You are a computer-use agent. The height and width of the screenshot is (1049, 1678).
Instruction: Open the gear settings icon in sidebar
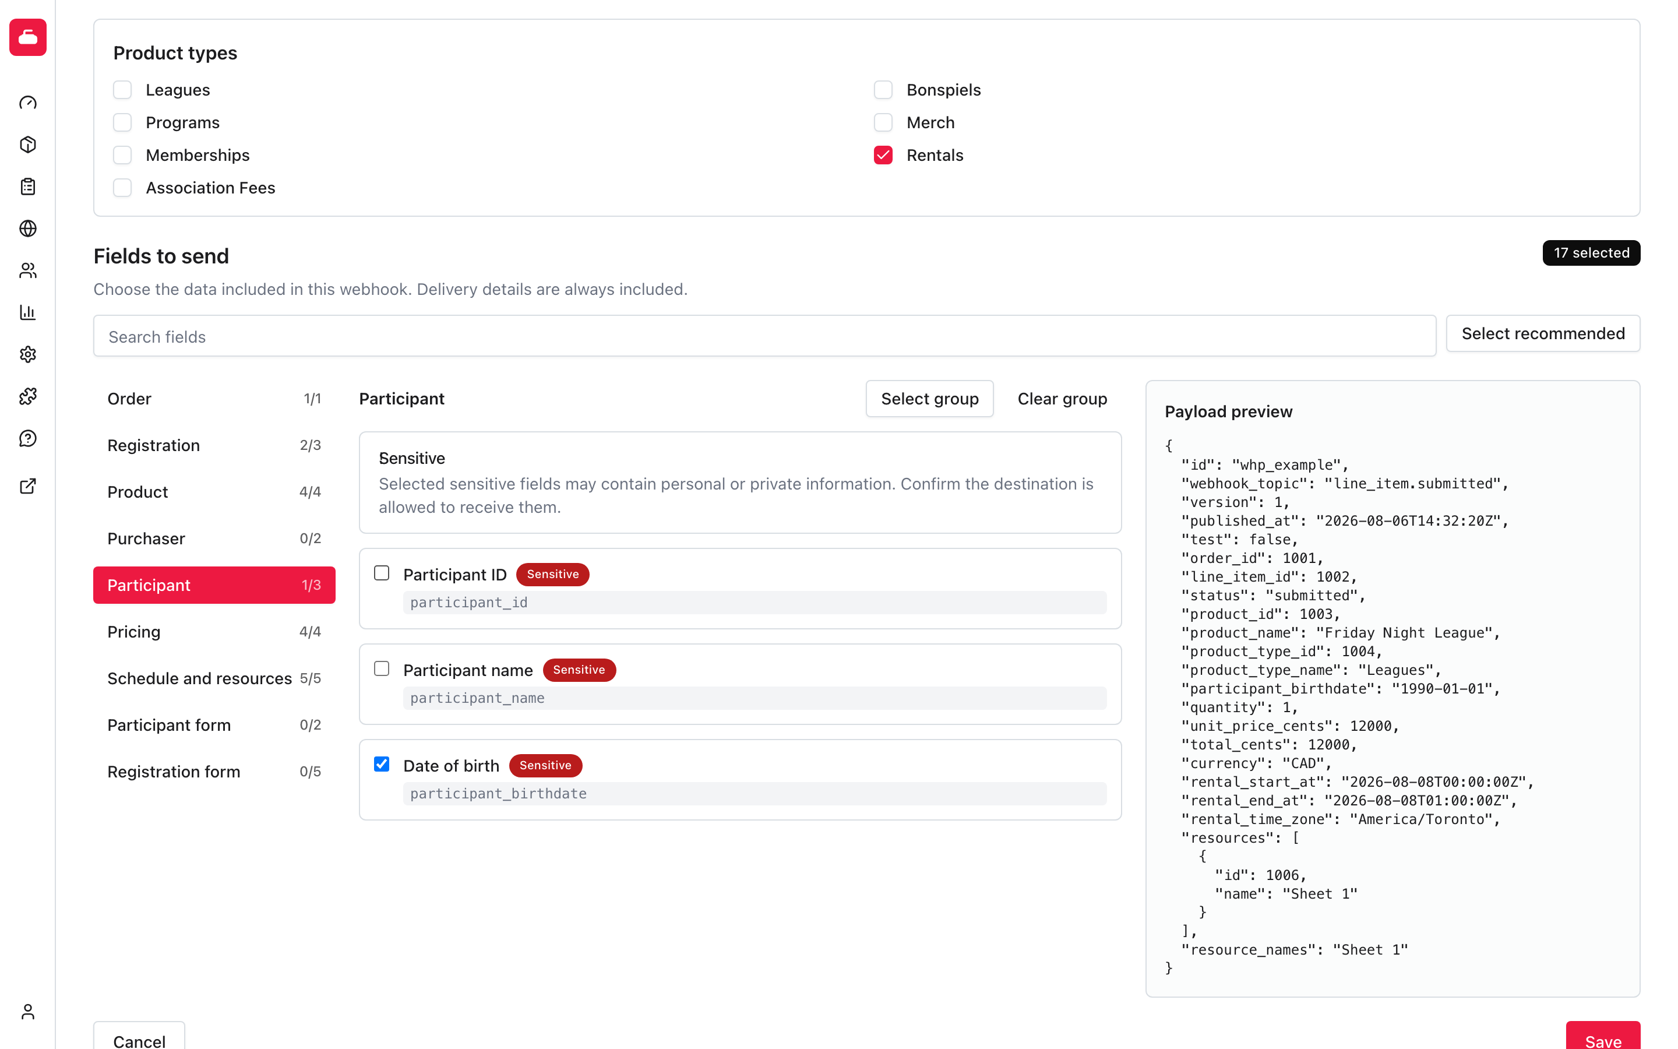28,354
